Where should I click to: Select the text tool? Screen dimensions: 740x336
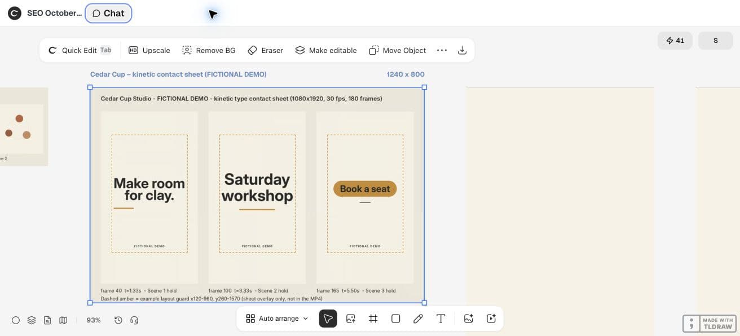pyautogui.click(x=441, y=319)
